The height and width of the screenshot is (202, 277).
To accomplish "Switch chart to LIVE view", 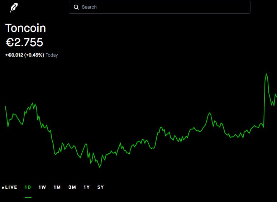I will point(10,187).
